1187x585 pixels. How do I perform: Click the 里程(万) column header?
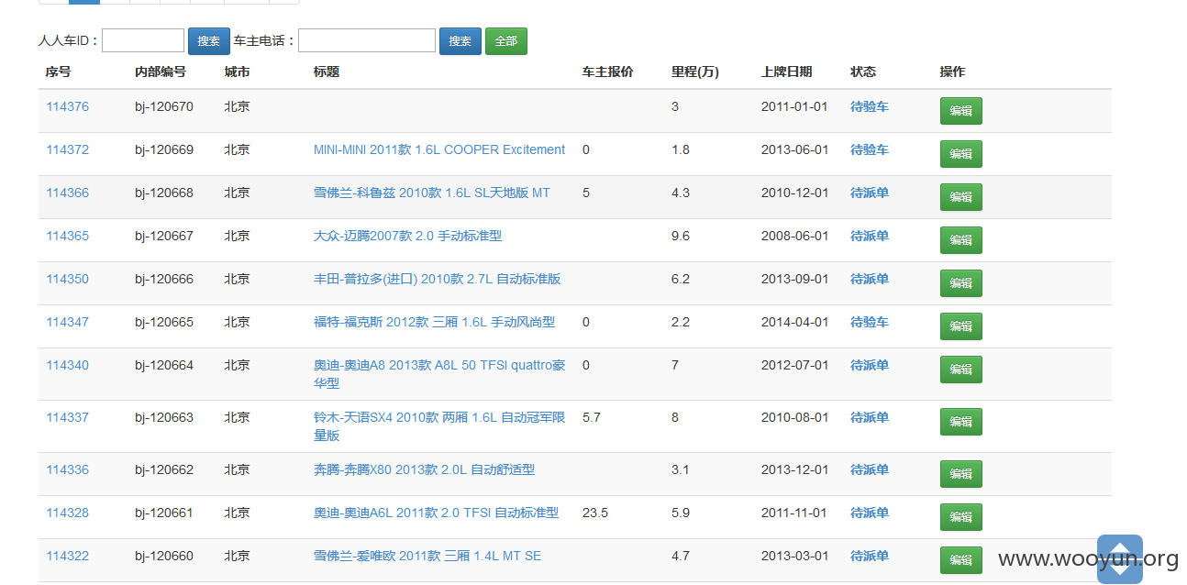coord(695,72)
